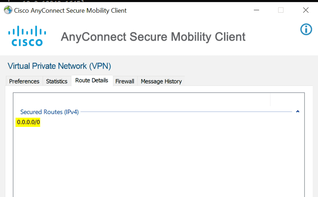318x197 pixels.
Task: Collapse the Secured Routes section chevron
Action: (298, 111)
